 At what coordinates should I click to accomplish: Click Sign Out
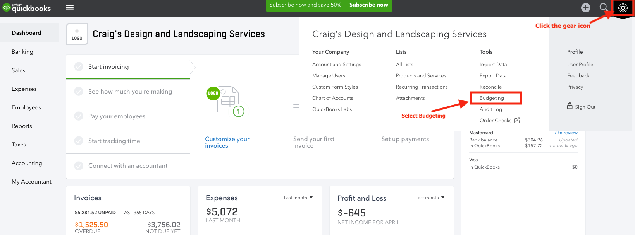pos(585,107)
